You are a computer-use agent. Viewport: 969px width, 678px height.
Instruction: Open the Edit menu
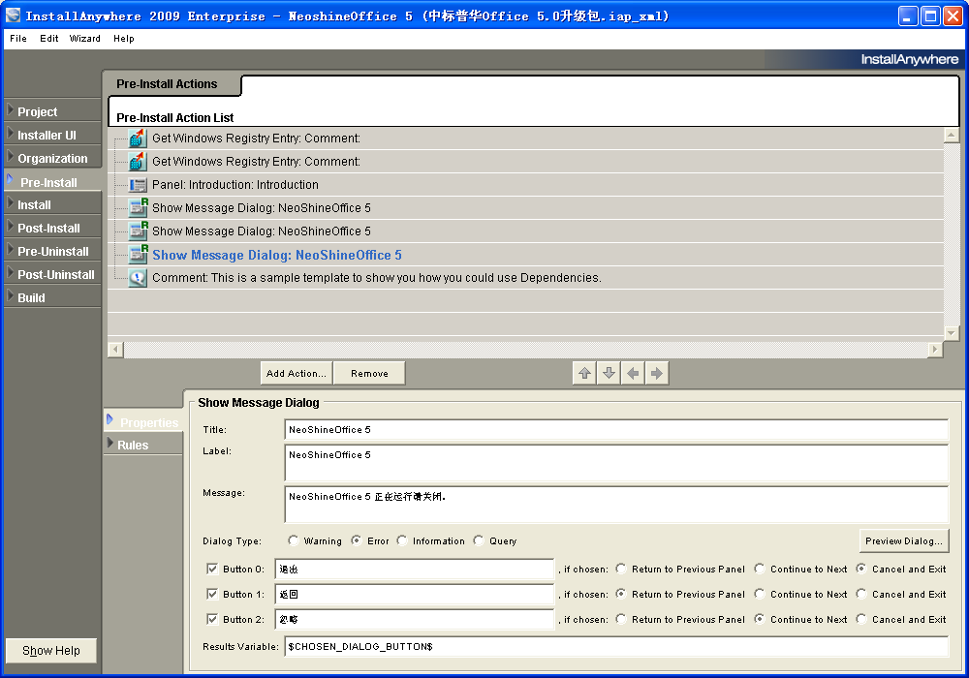(x=48, y=39)
